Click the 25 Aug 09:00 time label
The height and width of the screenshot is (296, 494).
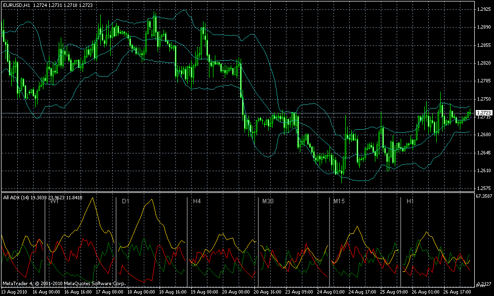394,292
